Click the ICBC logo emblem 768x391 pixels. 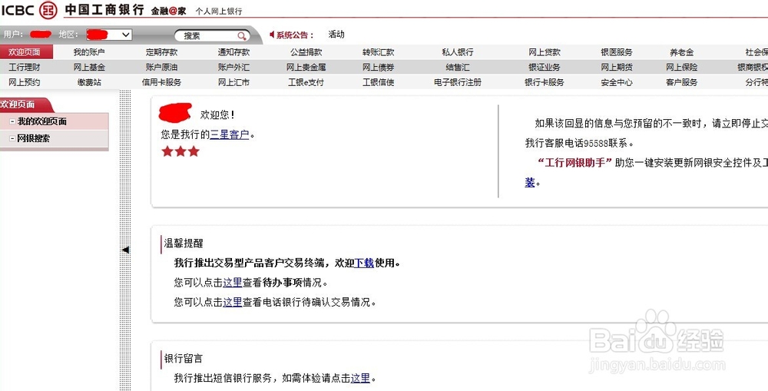click(48, 9)
